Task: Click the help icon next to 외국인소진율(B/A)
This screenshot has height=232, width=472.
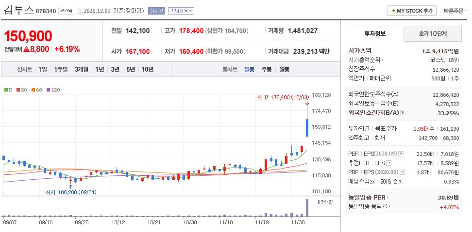Action: (404, 113)
